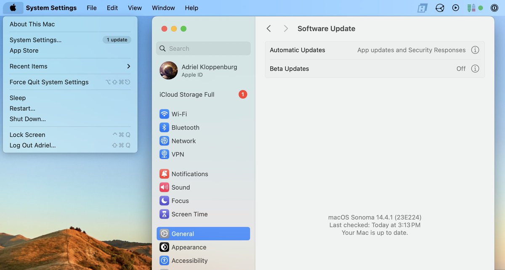Click Adriel Kloppenburg's profile picture
Screen dimensions: 505x270
pos(169,71)
